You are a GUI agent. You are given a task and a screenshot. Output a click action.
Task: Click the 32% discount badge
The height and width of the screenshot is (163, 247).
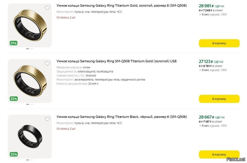(x=13, y=99)
